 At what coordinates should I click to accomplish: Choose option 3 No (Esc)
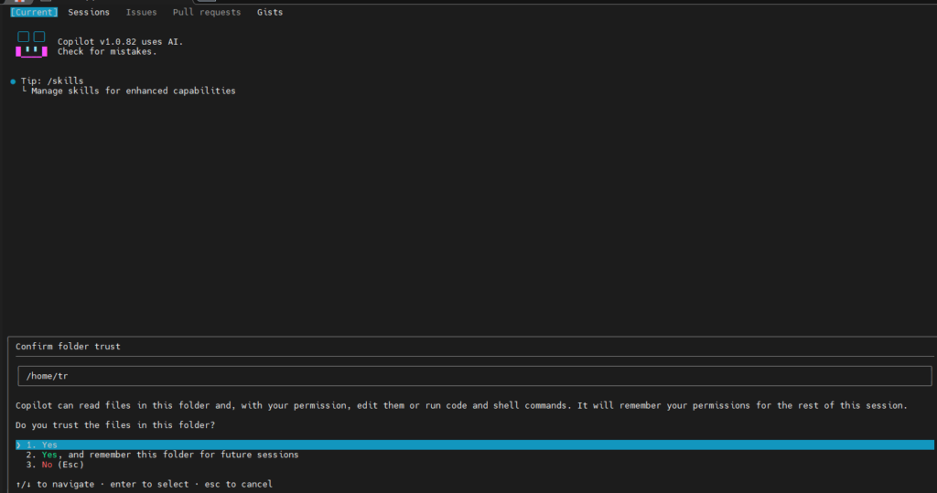[x=55, y=465]
